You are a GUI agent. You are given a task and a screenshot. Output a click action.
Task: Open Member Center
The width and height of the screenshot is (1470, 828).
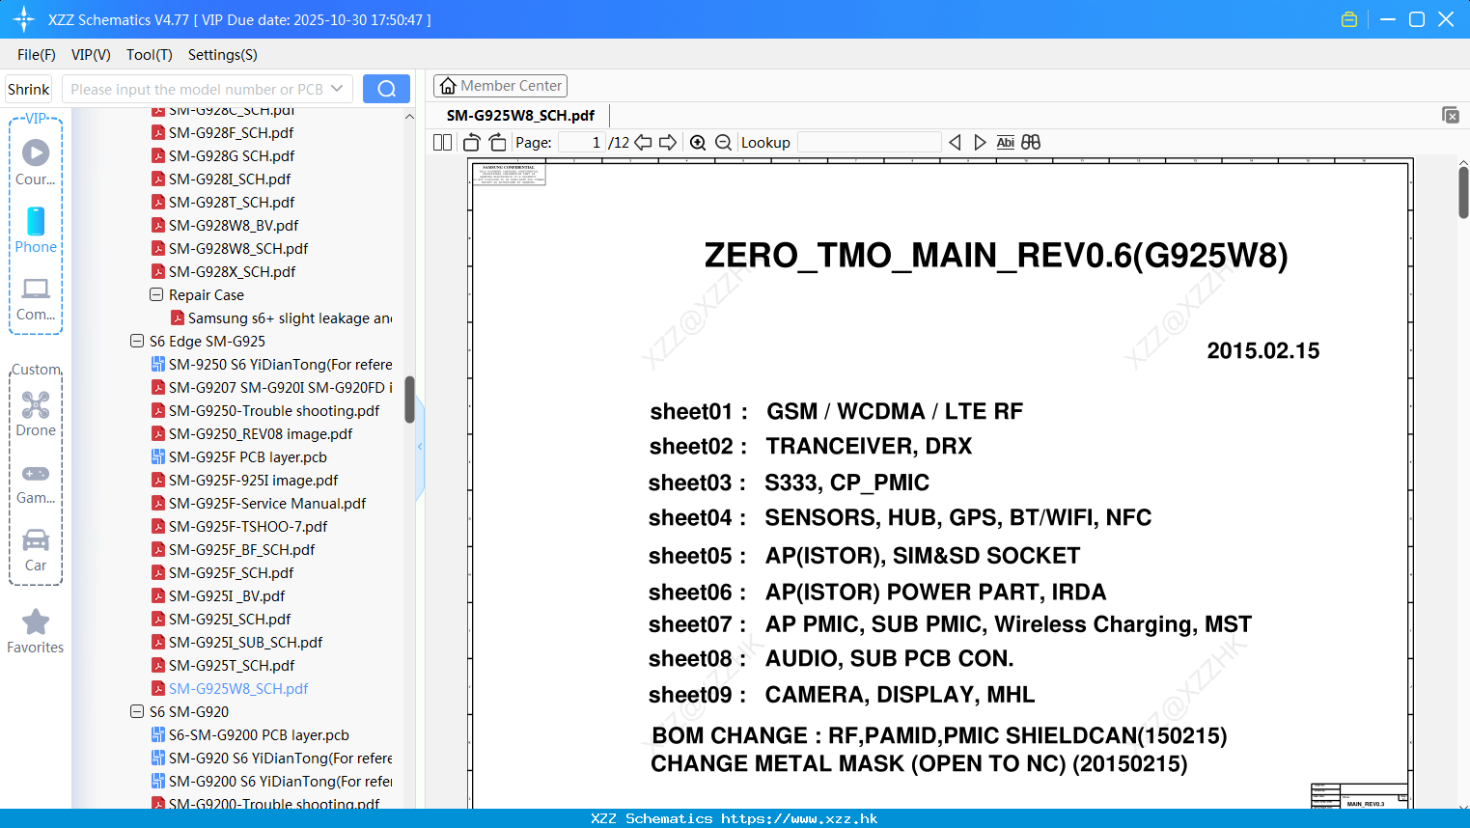[x=500, y=86]
